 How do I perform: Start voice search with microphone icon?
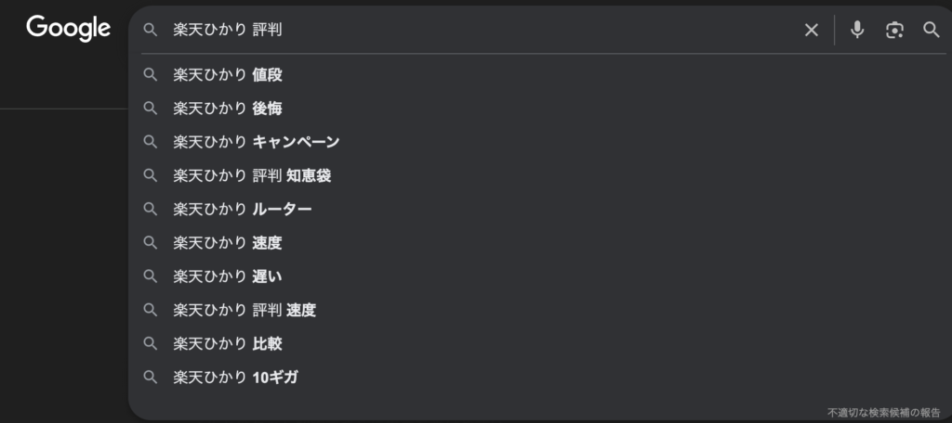click(857, 30)
